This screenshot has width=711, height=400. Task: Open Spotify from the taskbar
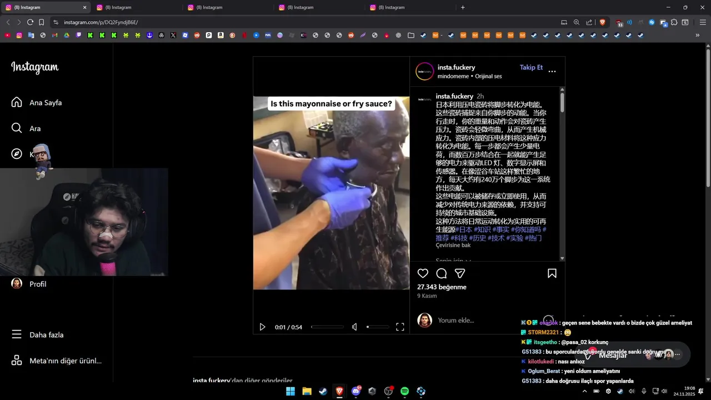405,391
